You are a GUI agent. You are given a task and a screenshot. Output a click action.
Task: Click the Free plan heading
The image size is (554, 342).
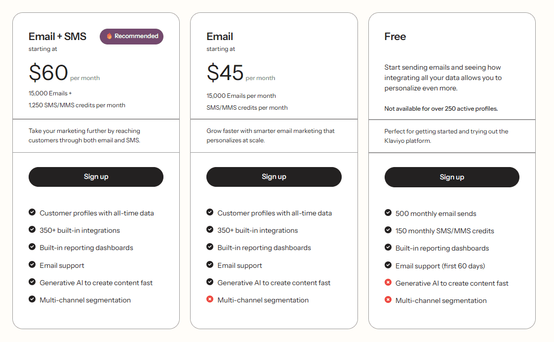pos(395,37)
